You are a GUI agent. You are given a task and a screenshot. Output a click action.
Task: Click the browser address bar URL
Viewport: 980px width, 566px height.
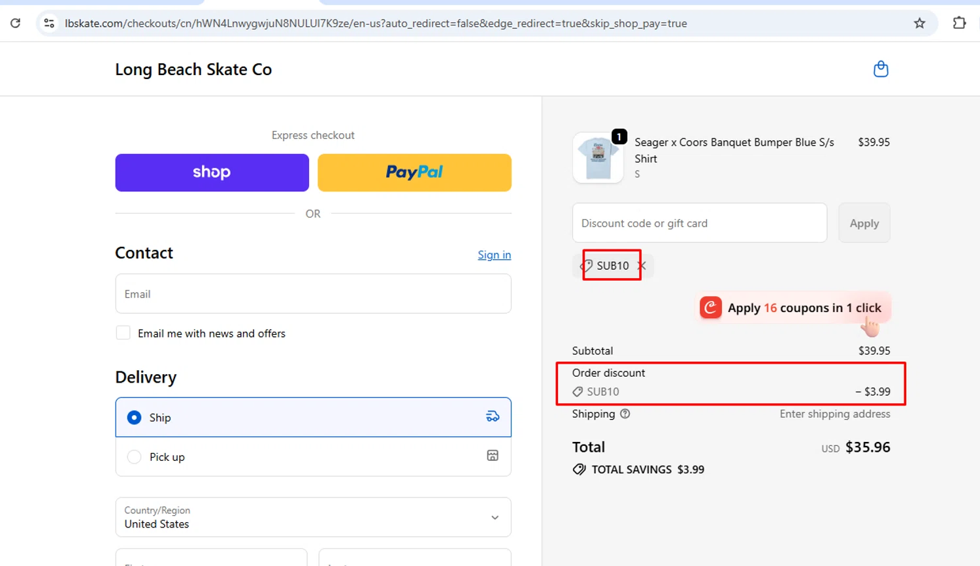(x=376, y=24)
